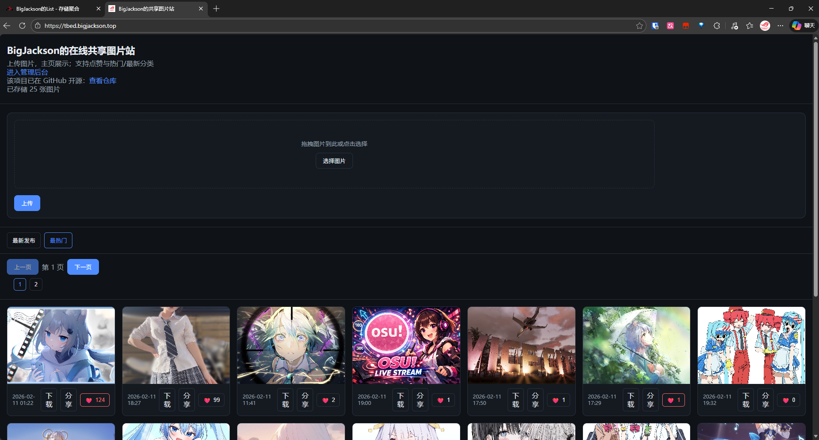Click the browser refresh icon
The width and height of the screenshot is (819, 440).
click(22, 26)
